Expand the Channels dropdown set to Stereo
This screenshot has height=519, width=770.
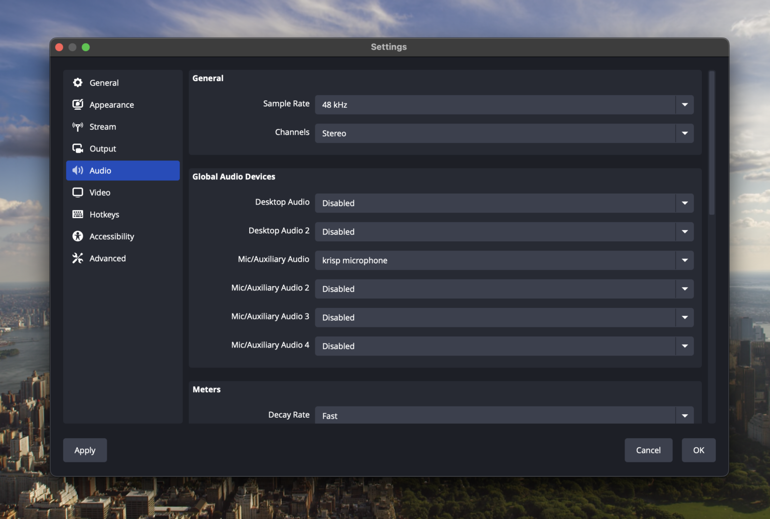point(504,133)
